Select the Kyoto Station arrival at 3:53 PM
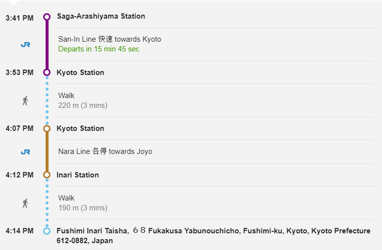382x250 pixels. click(80, 73)
